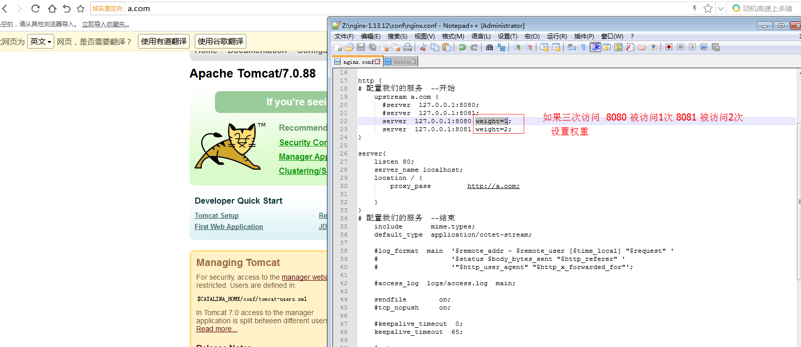Viewport: 801px width, 347px height.
Task: Close the nginx.conf tab with its X
Action: [377, 62]
